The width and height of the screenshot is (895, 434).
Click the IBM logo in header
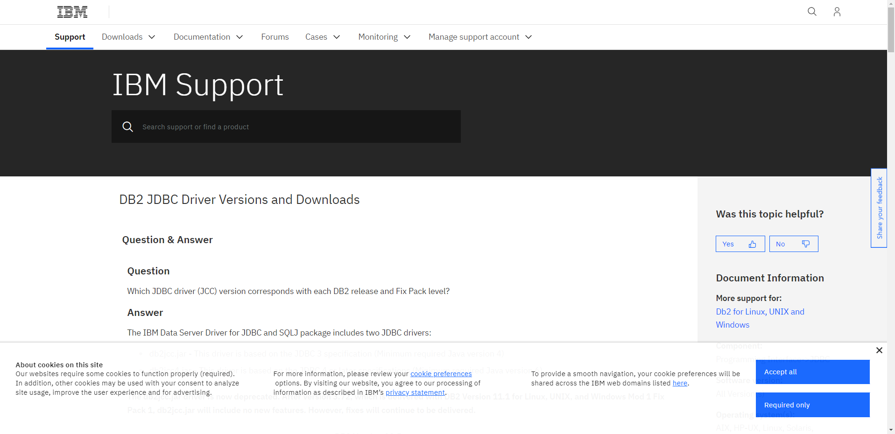(72, 12)
